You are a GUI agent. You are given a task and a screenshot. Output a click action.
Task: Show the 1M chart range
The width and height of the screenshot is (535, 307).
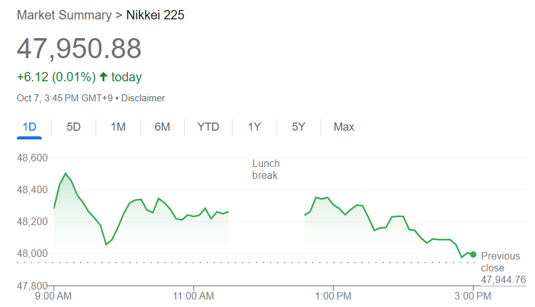point(118,127)
